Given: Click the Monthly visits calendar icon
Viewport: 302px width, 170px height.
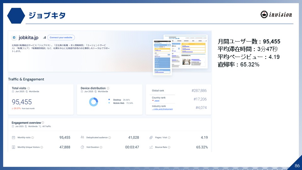Looking at the screenshot, I should pos(14,138).
